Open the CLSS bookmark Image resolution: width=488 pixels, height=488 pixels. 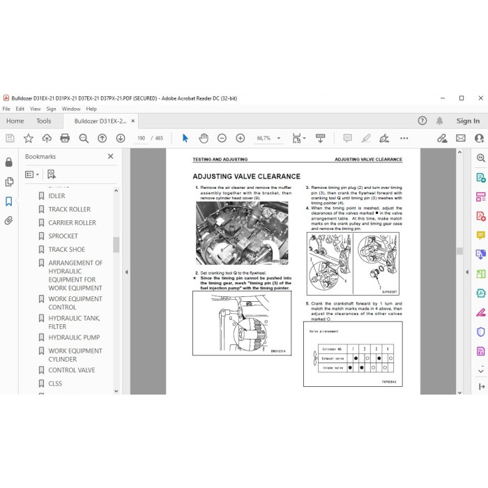[55, 383]
